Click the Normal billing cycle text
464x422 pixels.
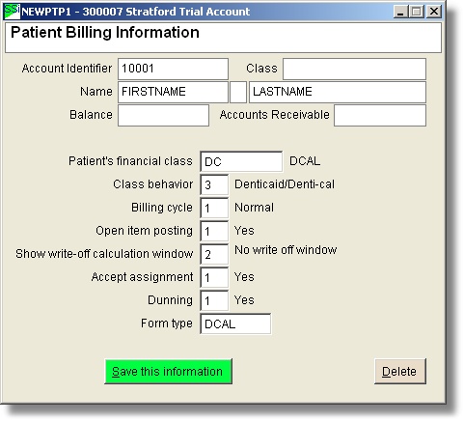pyautogui.click(x=254, y=208)
